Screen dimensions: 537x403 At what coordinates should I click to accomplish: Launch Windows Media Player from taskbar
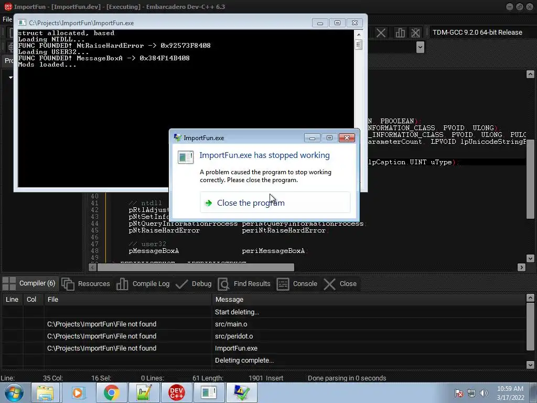coord(78,393)
